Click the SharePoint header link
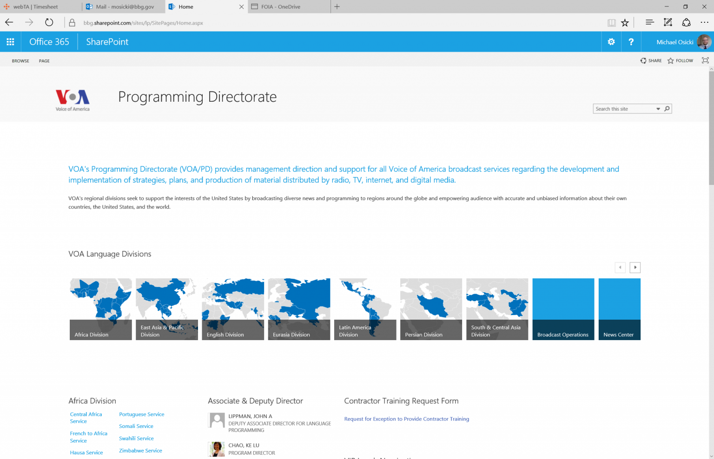 (x=107, y=42)
